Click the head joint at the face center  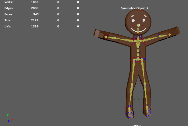point(138,25)
